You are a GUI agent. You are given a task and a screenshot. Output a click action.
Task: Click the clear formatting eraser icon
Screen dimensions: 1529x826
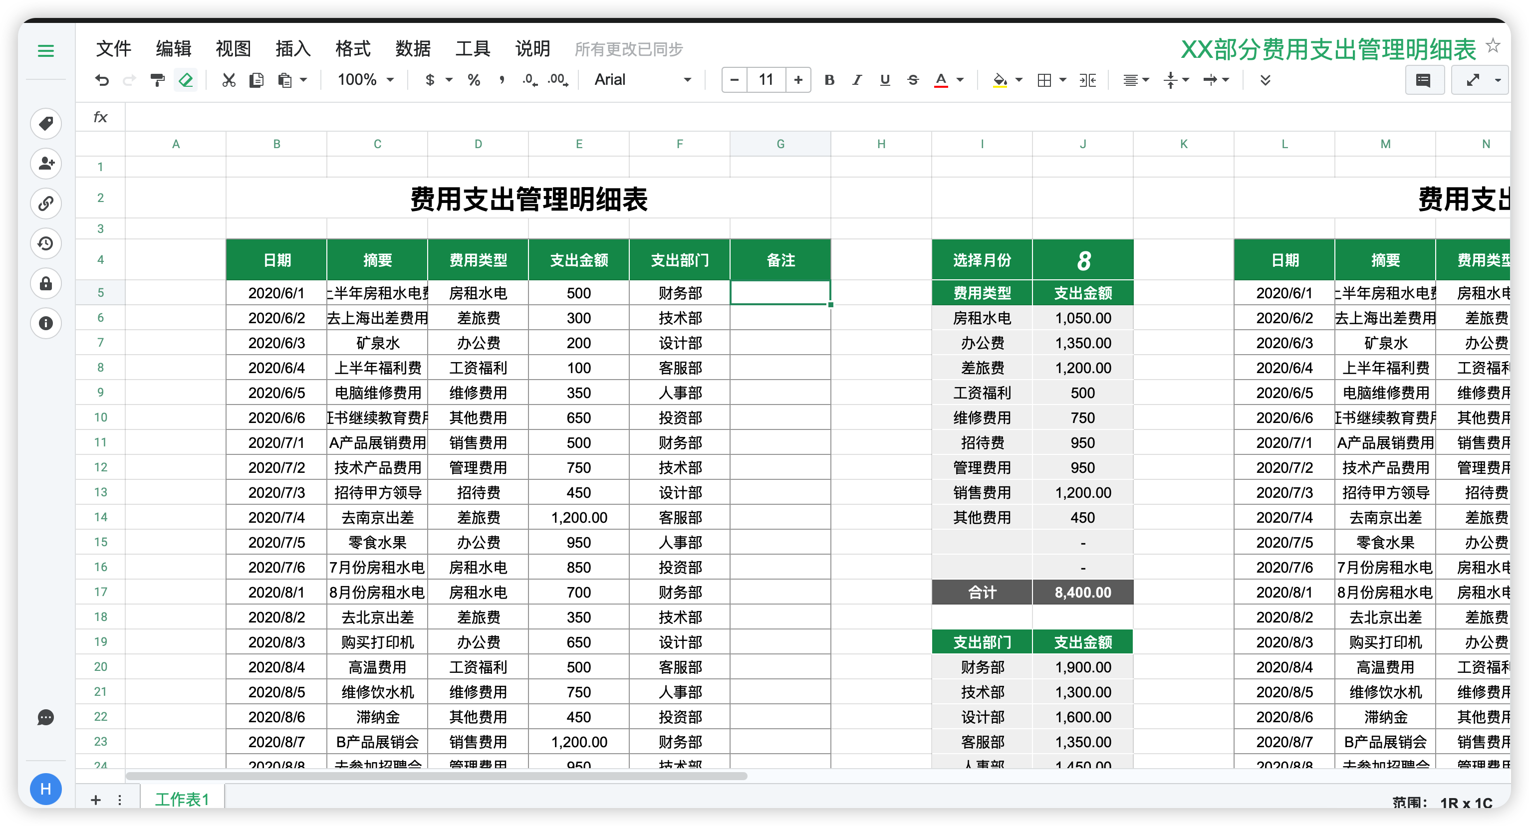tap(186, 80)
